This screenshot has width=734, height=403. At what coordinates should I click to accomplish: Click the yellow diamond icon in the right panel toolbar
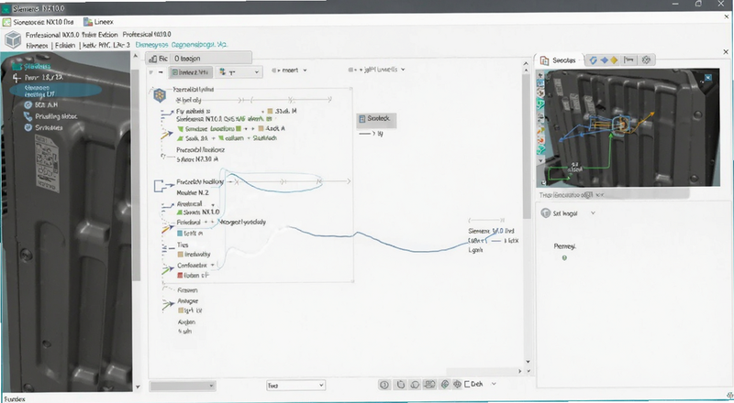tap(614, 60)
